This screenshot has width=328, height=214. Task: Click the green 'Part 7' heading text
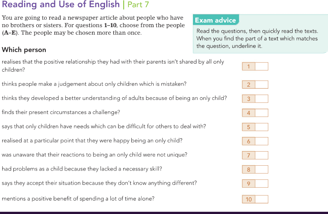click(138, 5)
